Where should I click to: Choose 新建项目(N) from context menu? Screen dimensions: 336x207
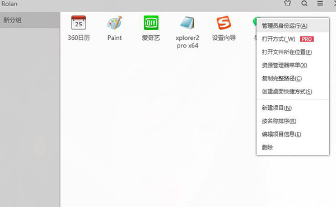pos(293,108)
